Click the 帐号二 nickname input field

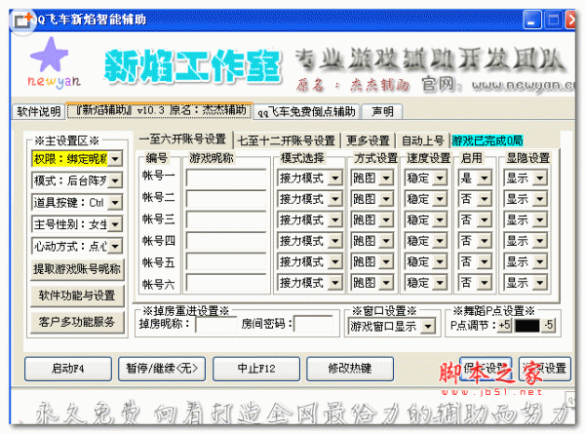click(226, 199)
